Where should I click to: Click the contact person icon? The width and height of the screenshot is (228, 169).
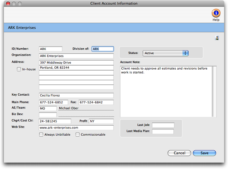click(x=217, y=38)
